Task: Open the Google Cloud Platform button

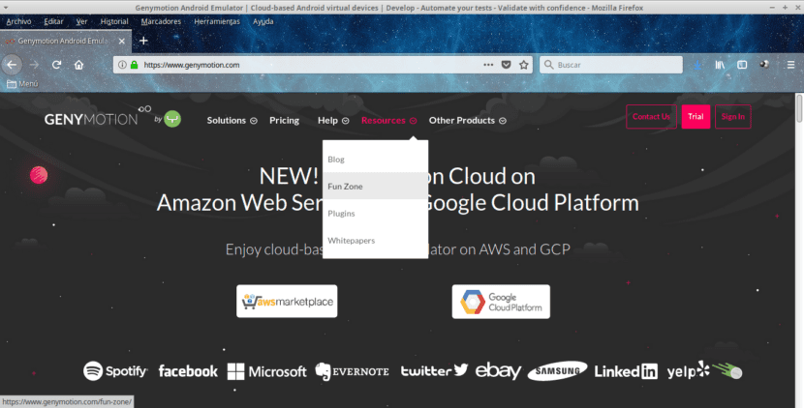Action: [x=501, y=302]
